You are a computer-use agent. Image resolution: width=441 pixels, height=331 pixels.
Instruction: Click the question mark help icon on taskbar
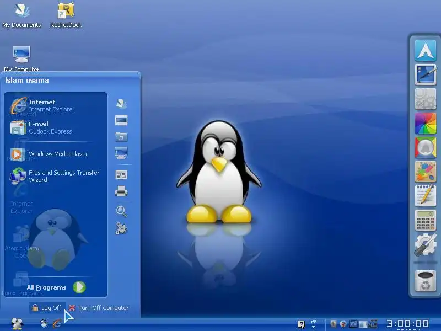tap(301, 324)
